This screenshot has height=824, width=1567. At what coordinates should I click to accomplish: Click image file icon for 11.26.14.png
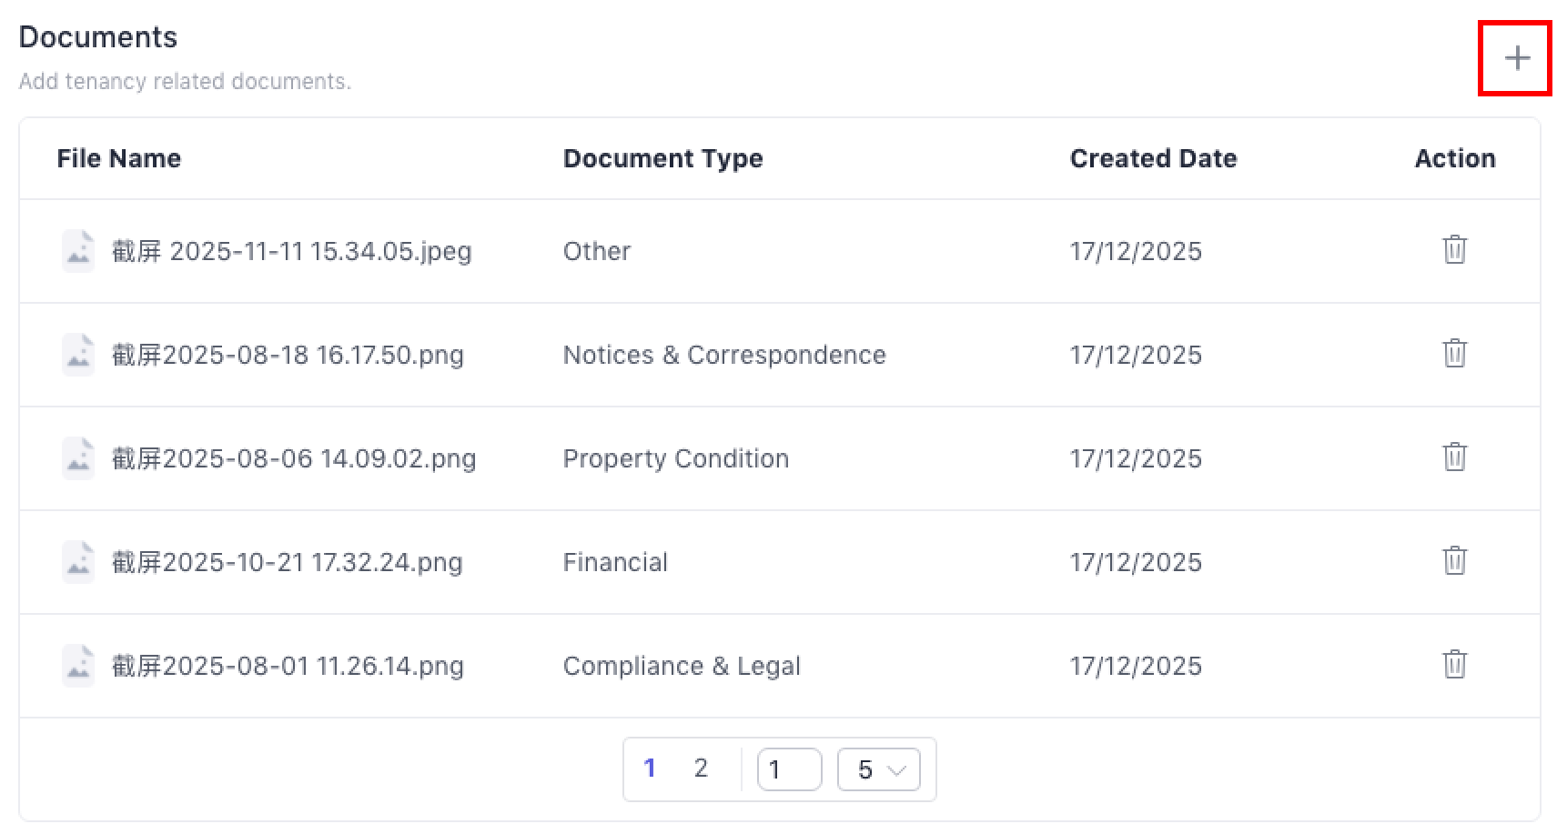[x=78, y=666]
